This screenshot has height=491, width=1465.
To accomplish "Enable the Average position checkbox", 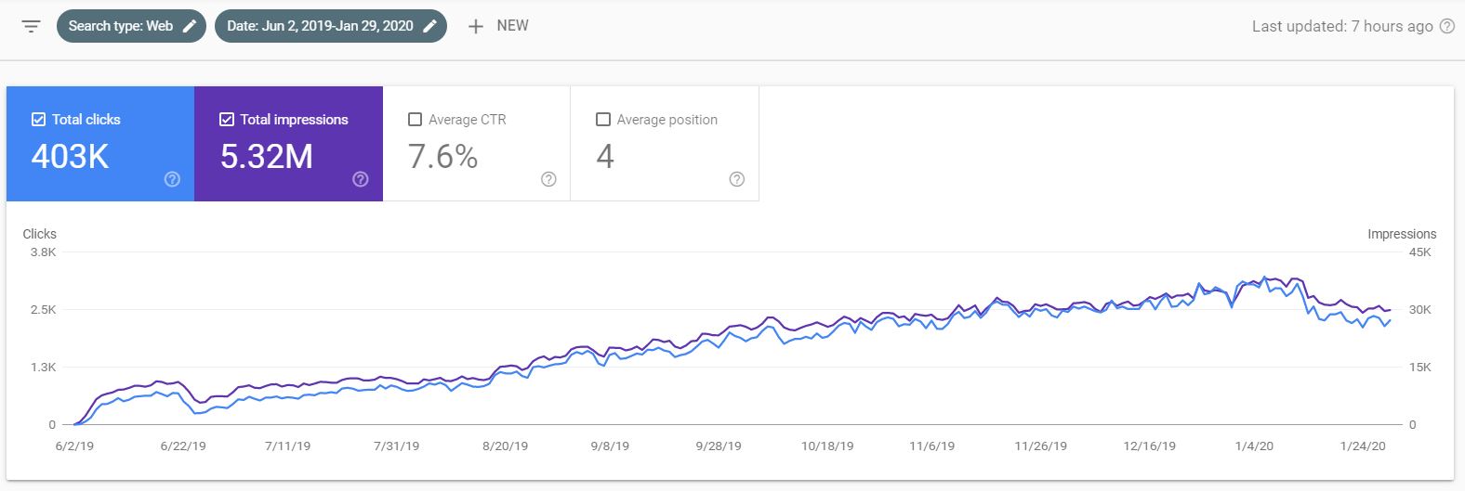I will (x=603, y=119).
